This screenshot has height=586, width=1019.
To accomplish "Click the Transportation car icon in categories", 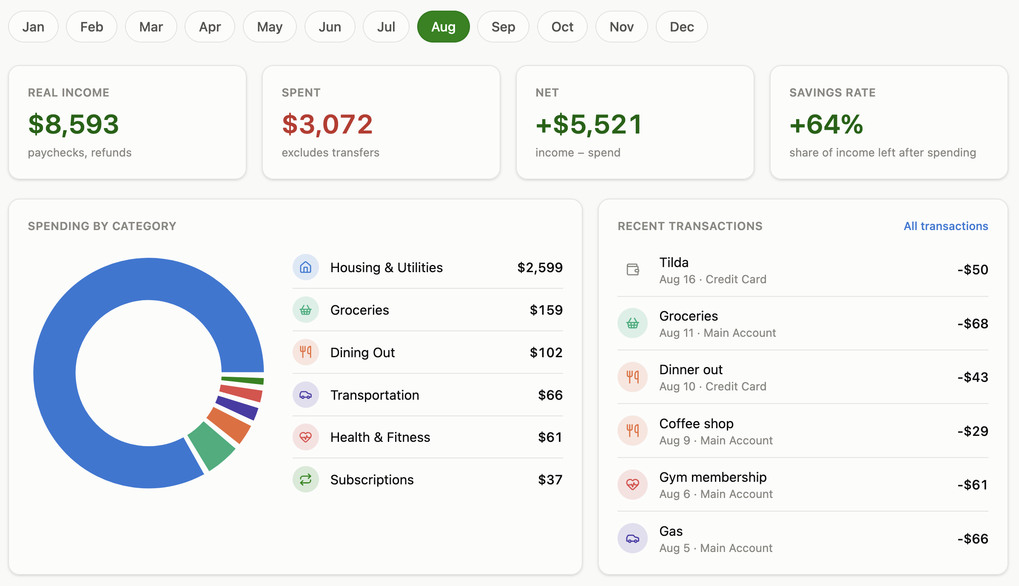I will point(305,395).
